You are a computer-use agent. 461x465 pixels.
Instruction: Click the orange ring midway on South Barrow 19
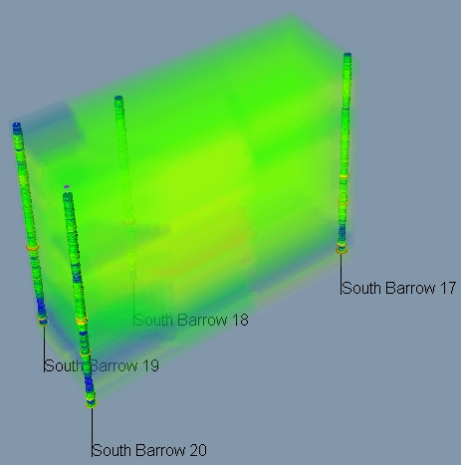[x=33, y=248]
